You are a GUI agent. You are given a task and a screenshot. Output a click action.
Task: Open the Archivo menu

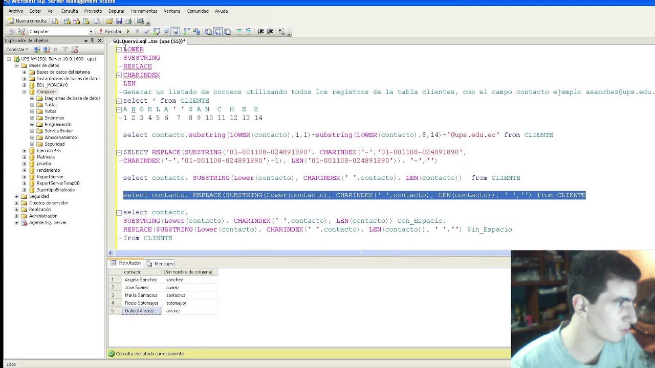(x=15, y=11)
